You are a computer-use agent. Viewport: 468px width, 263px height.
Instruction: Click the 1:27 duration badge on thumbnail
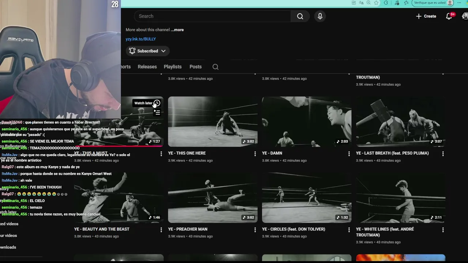[154, 141]
